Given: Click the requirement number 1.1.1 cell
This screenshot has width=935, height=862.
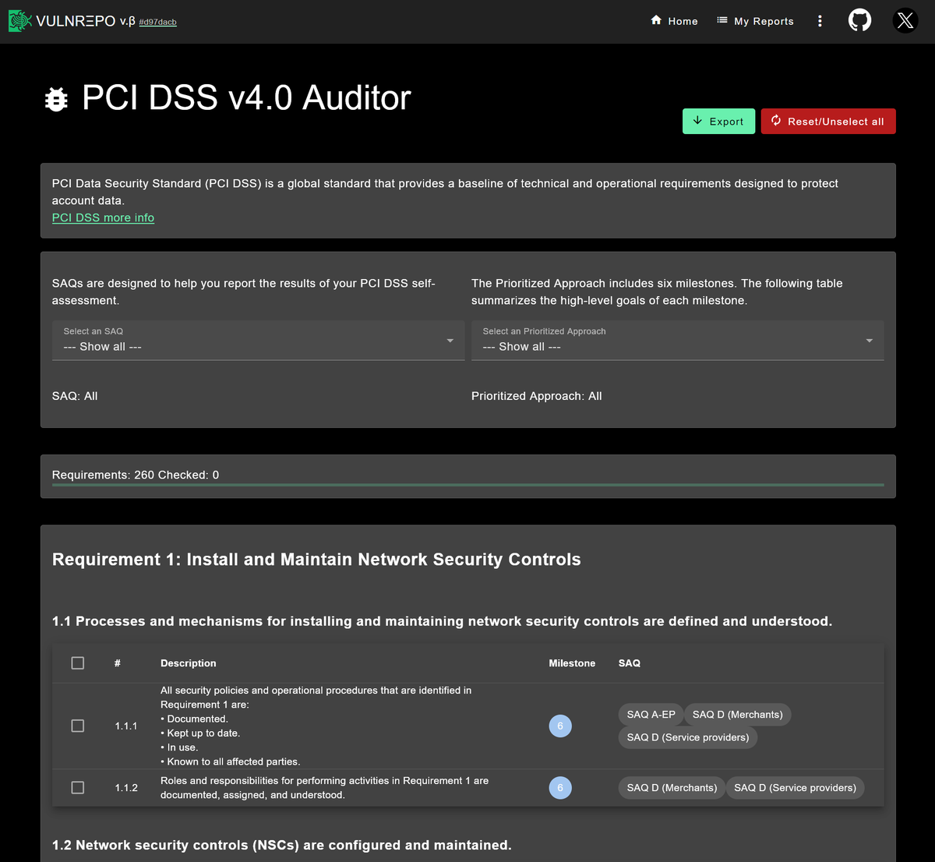Looking at the screenshot, I should click(126, 726).
